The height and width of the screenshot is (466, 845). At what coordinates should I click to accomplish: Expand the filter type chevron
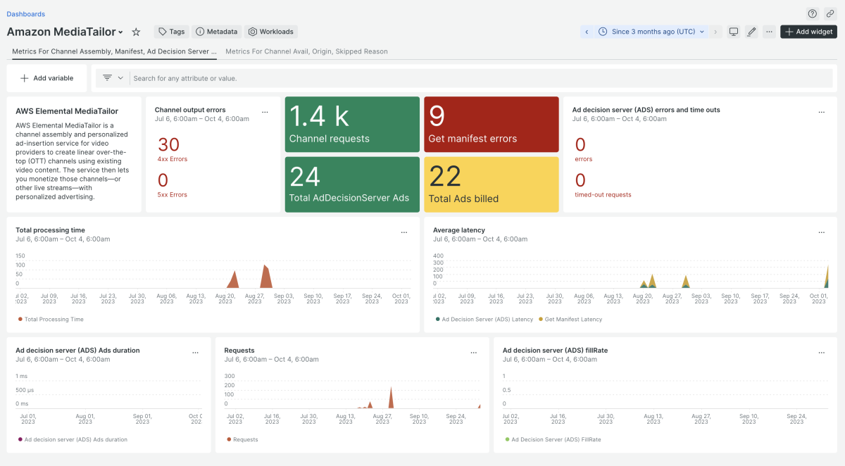(120, 78)
